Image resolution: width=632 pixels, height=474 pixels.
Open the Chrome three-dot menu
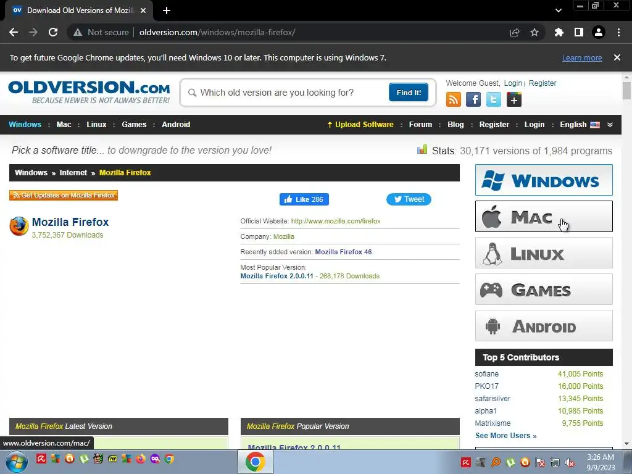[618, 32]
